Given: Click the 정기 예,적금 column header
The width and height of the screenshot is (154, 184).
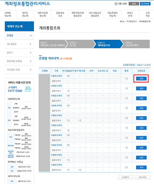Looking at the screenshot, I should coord(80,71).
